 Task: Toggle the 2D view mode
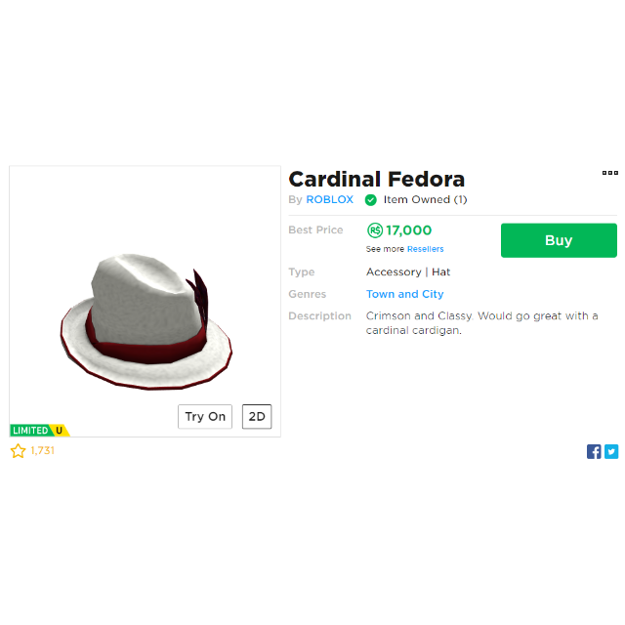coord(257,417)
